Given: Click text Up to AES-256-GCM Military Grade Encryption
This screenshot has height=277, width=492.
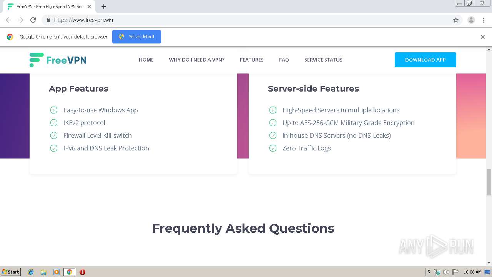Looking at the screenshot, I should [x=349, y=123].
